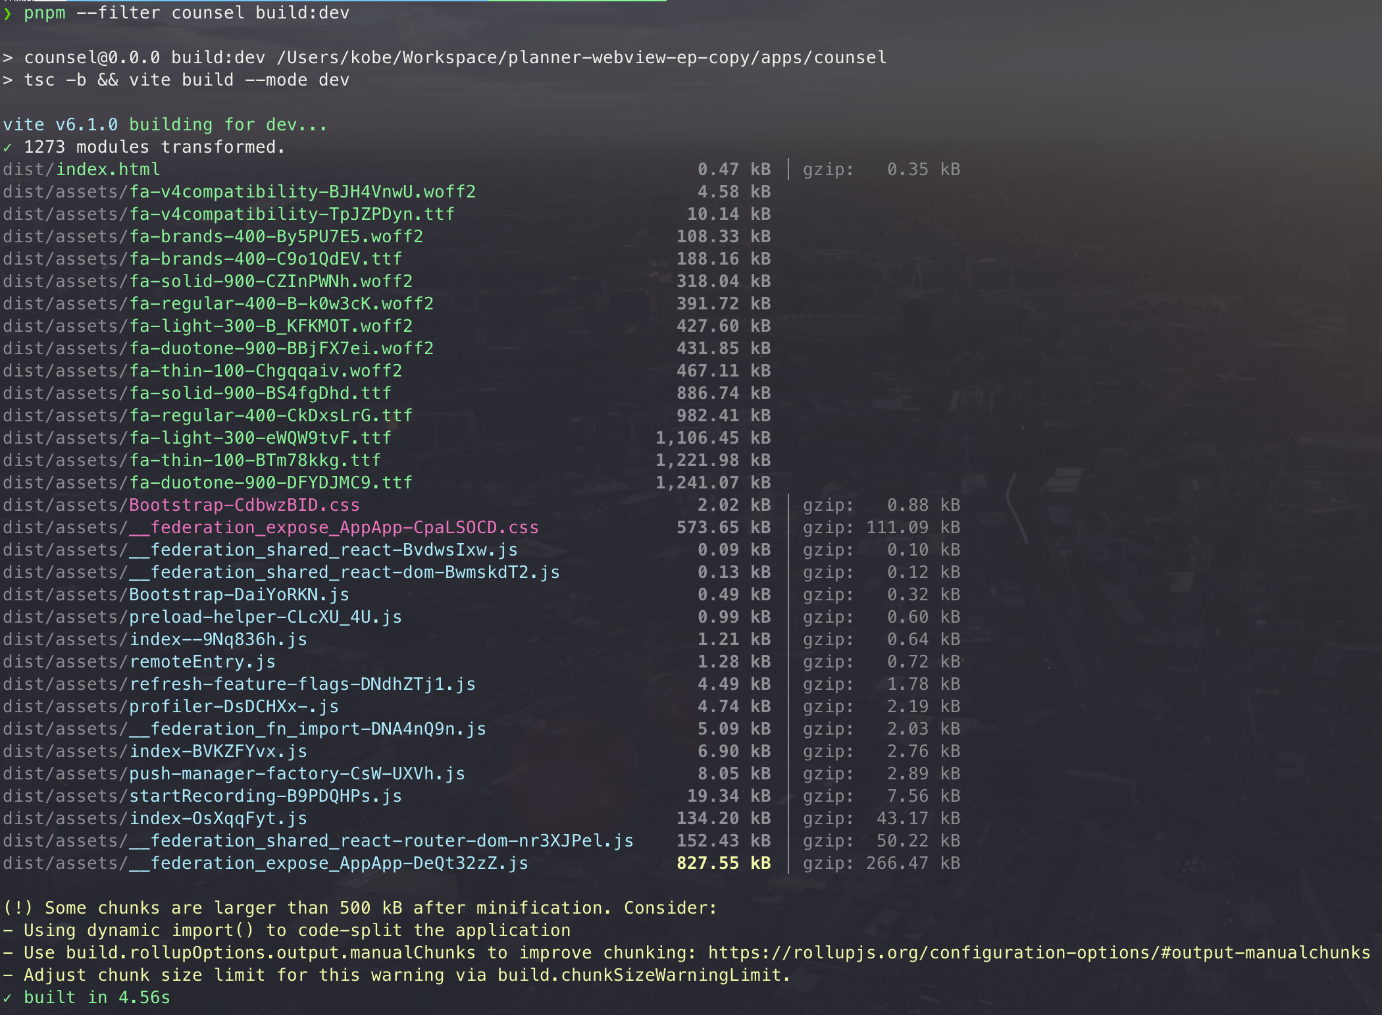Click preload-helper-CLcXU_4U.js filename
This screenshot has height=1015, width=1382.
[266, 617]
